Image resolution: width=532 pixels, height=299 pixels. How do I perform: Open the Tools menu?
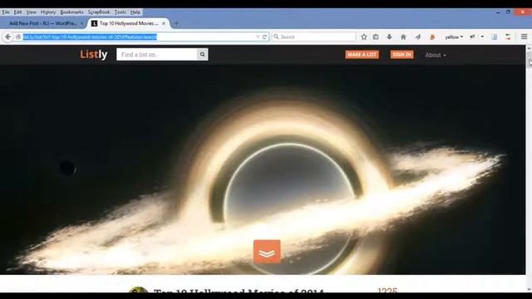(120, 12)
